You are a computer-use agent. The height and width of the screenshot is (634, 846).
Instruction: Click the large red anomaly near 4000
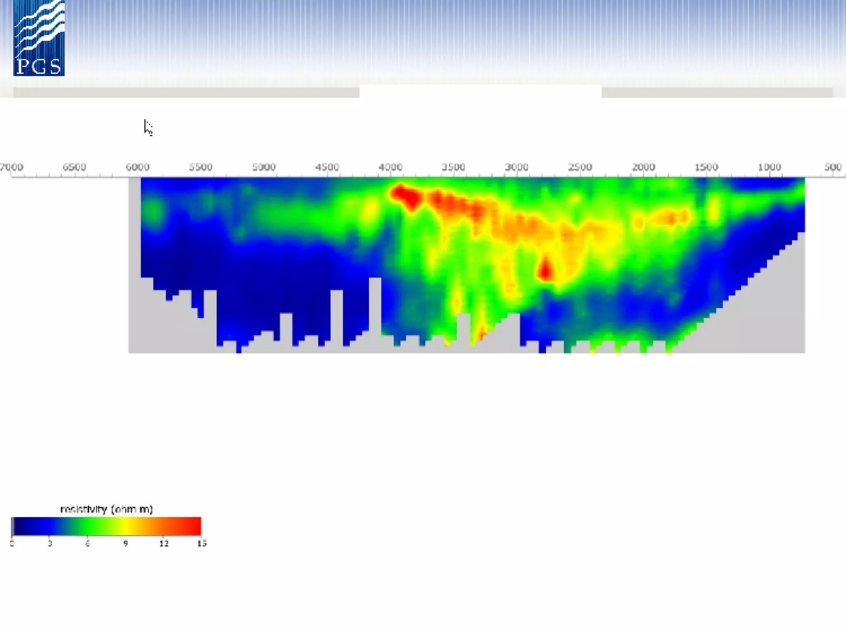pyautogui.click(x=406, y=196)
